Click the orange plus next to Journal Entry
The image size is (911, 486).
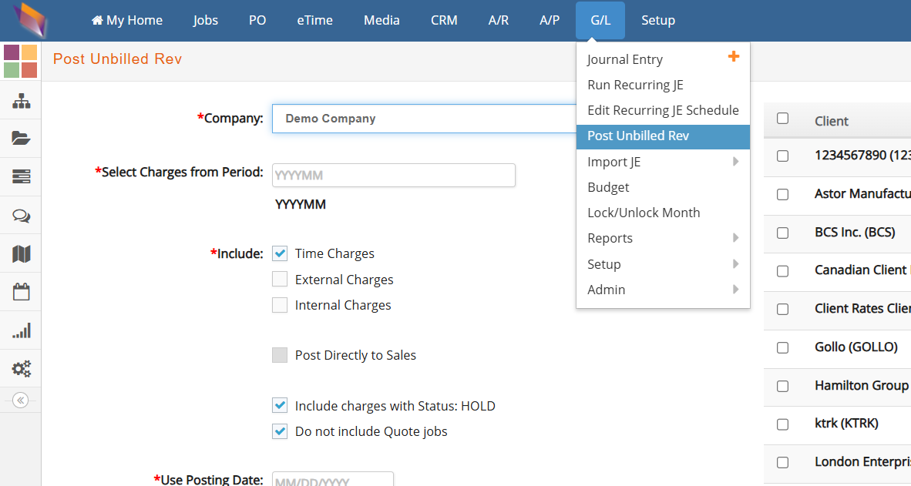point(734,56)
